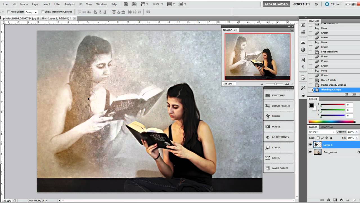
Task: Close the photo_19109_20100724.jpg document tab
Action: pyautogui.click(x=74, y=18)
